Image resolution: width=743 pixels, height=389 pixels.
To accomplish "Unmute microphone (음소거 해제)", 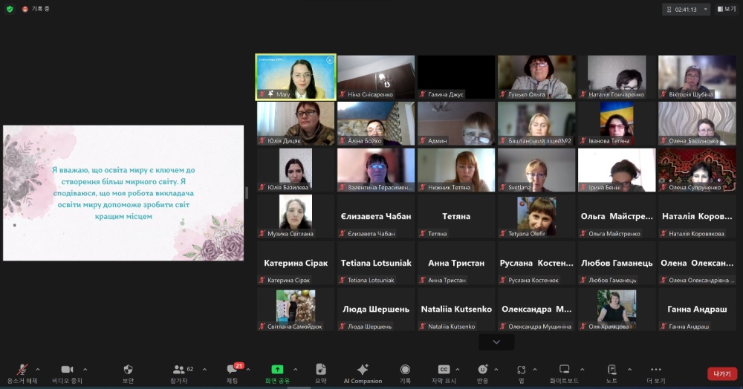I will pyautogui.click(x=22, y=370).
